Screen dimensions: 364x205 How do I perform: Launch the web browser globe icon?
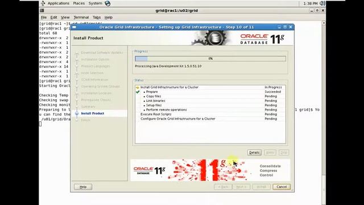pyautogui.click(x=107, y=3)
